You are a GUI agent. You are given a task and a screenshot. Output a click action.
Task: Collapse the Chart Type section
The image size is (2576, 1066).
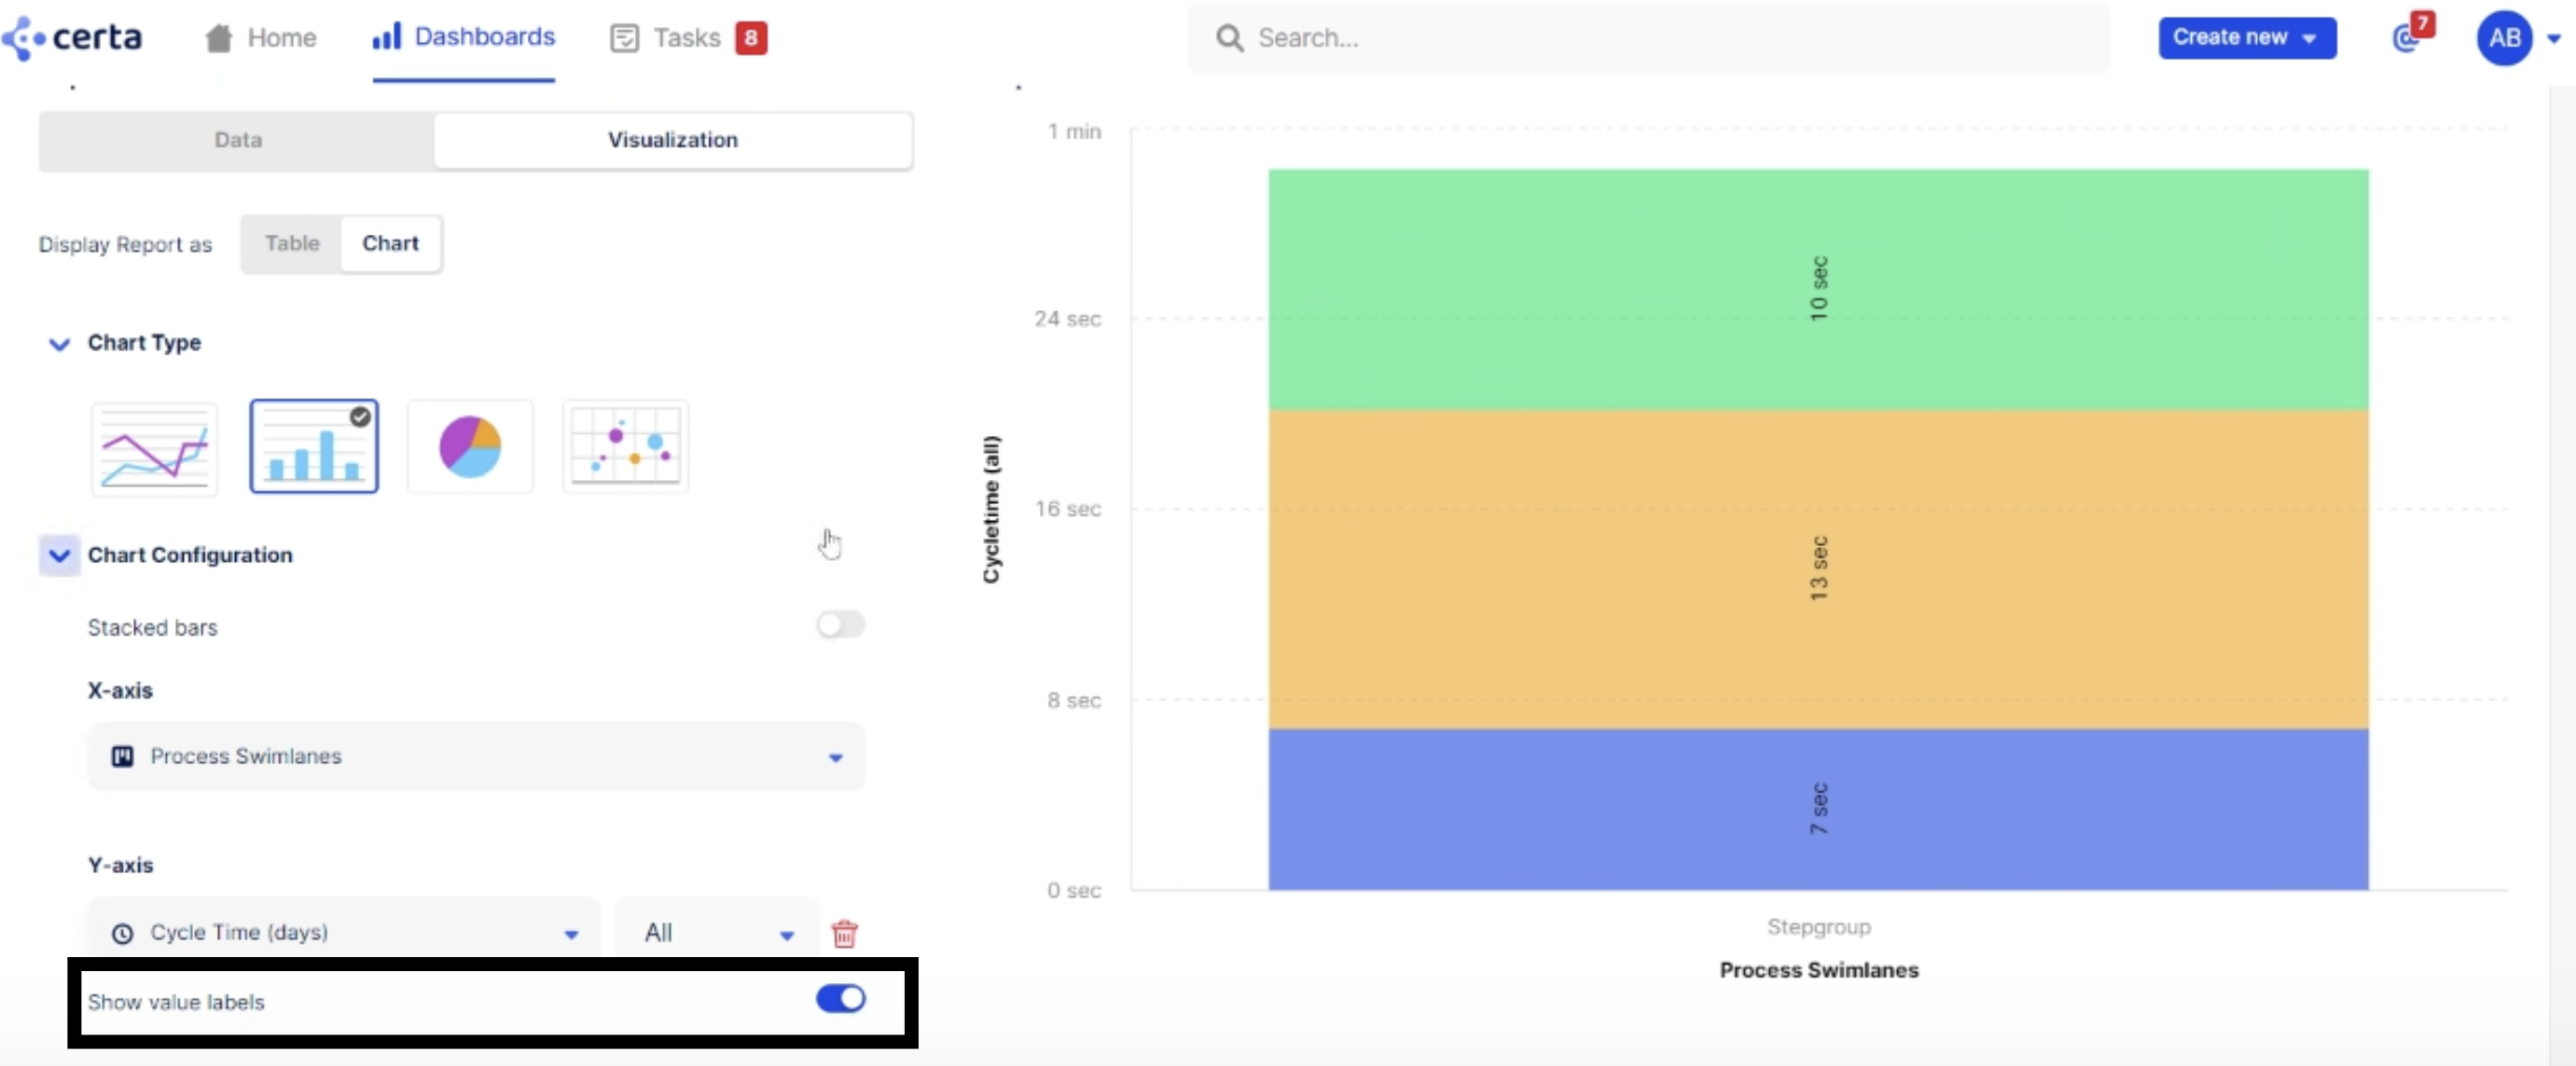(58, 345)
